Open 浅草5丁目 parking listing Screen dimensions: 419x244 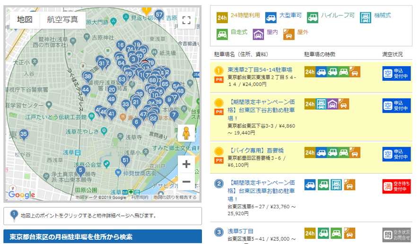coord(240,231)
